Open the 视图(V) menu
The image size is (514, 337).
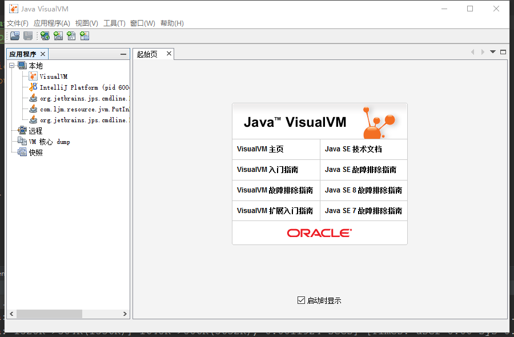pyautogui.click(x=87, y=23)
